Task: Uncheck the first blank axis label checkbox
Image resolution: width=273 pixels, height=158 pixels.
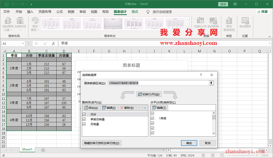Action: point(153,113)
